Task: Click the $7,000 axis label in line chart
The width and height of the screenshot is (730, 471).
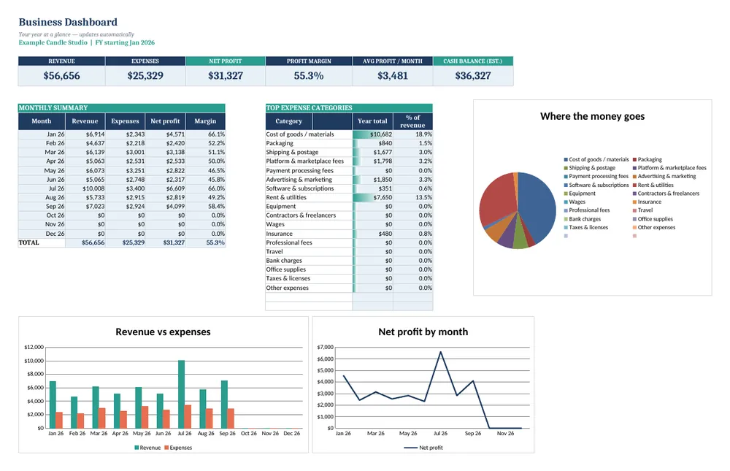Action: (326, 347)
